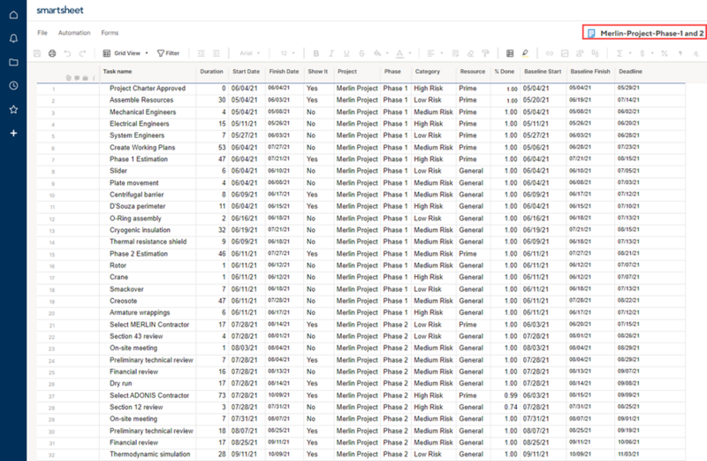
Task: Select the 'Select ADONIS Contractor' task cell
Action: click(148, 396)
